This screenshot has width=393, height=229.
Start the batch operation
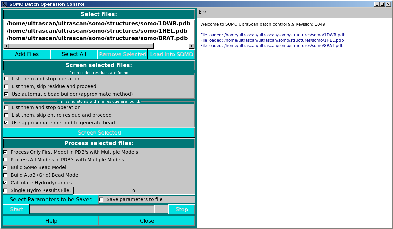[x=16, y=209]
